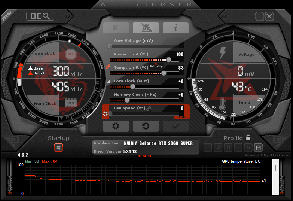
Task: Click the Power Limit slider handle
Action: click(168, 60)
